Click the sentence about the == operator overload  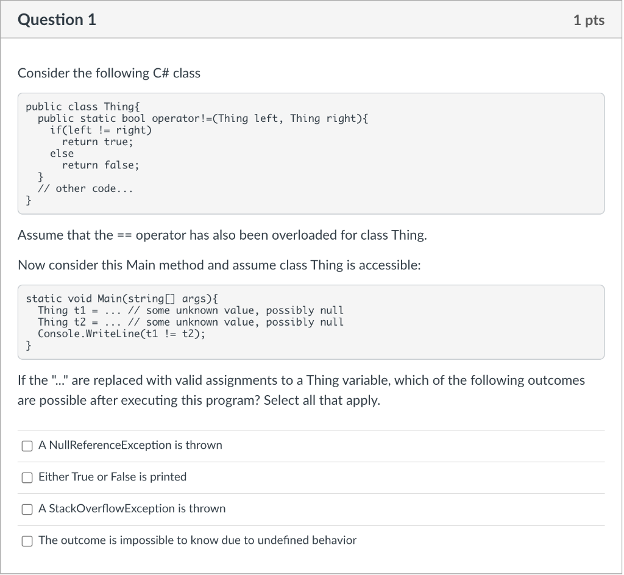tap(222, 235)
